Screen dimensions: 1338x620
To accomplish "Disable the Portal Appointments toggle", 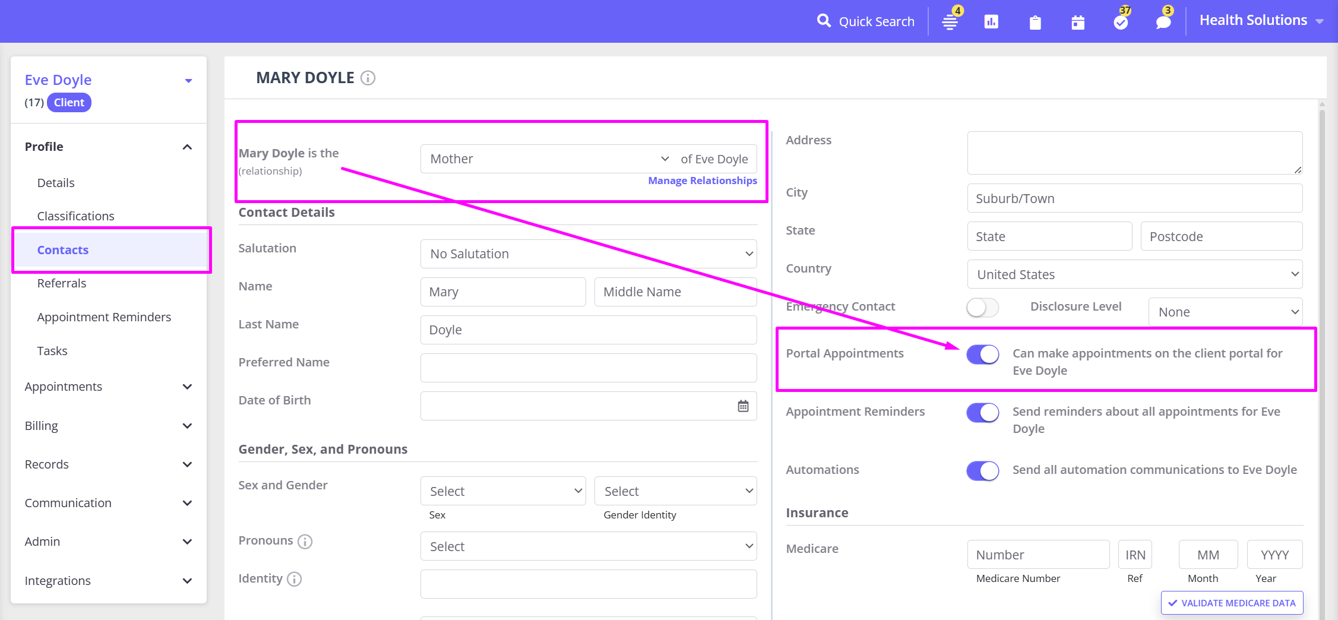I will tap(982, 355).
